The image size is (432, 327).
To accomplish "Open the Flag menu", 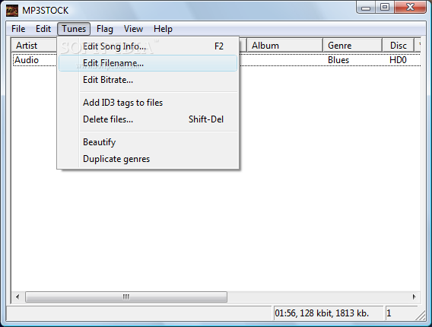I will pos(105,29).
